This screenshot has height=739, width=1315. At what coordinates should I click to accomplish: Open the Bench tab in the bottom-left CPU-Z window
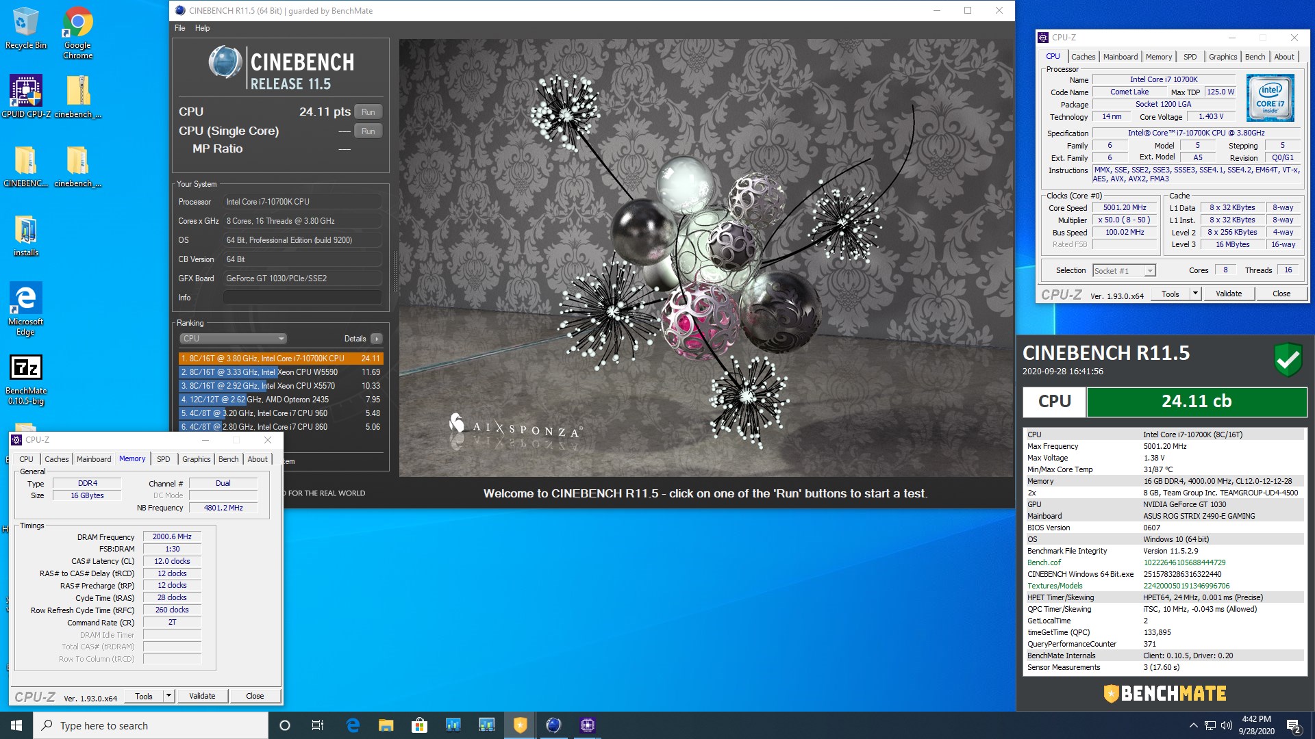click(228, 459)
